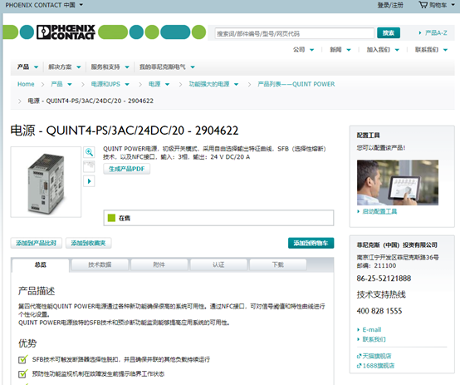The height and width of the screenshot is (385, 460).
Task: Click the 菲尼克斯（中国）投资有限公司 company name
Action: point(397,244)
